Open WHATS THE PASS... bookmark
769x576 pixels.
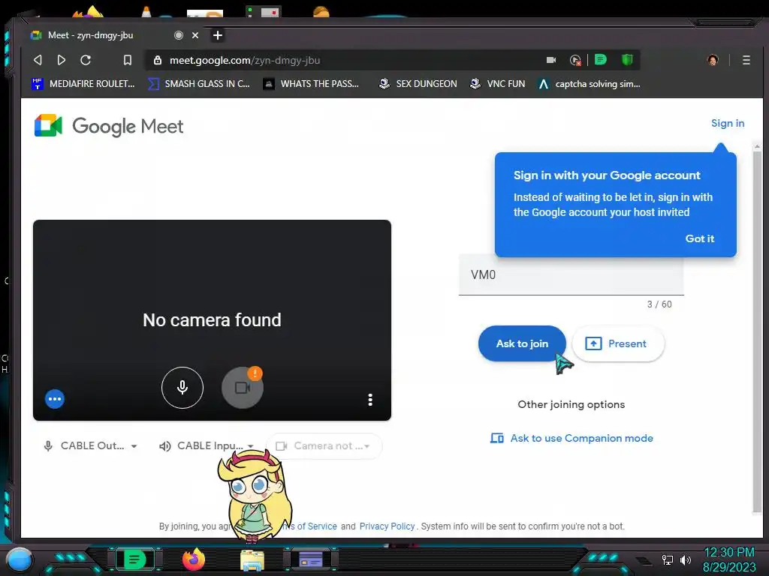311,84
